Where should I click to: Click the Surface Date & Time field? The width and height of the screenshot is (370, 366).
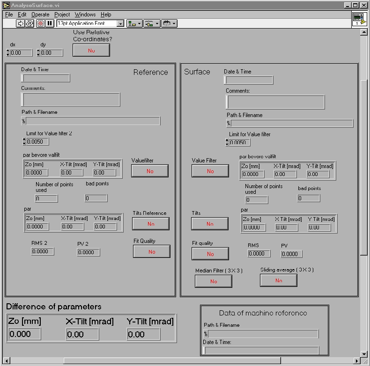pyautogui.click(x=249, y=80)
